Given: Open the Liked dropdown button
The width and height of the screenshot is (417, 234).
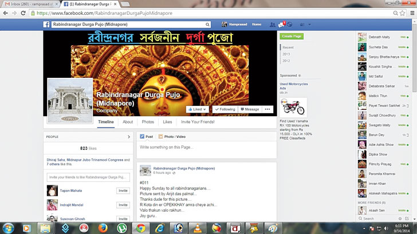Looking at the screenshot, I should 198,109.
